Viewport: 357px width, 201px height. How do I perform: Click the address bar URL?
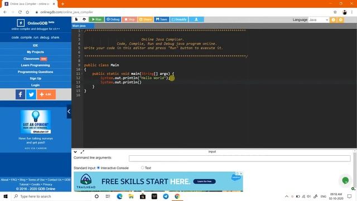(67, 12)
